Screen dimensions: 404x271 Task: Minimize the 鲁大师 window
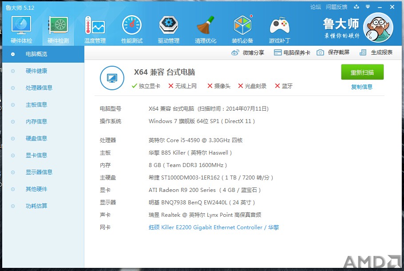point(380,7)
